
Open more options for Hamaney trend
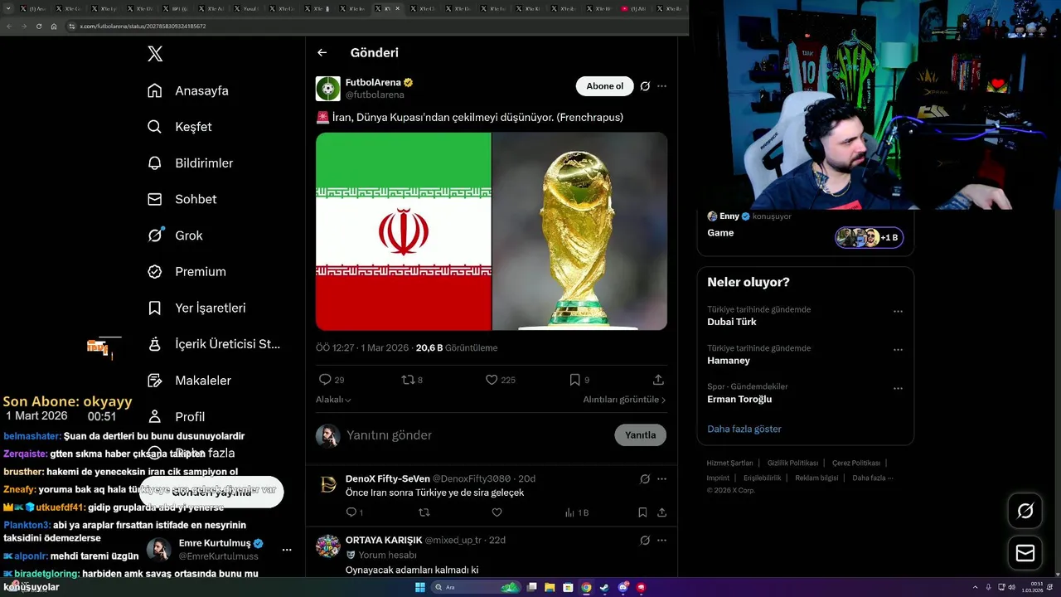tap(898, 350)
